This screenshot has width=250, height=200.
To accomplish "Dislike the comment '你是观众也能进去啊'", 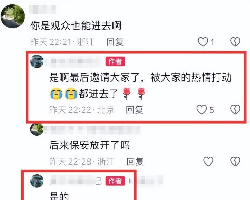I will click(x=235, y=42).
